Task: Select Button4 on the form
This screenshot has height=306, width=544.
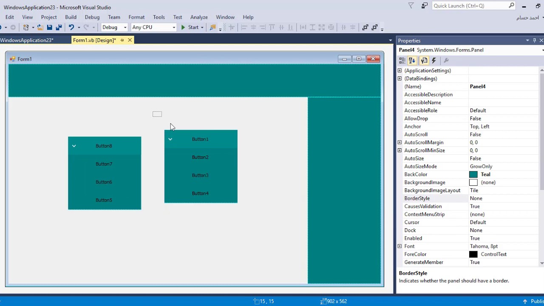Action: tap(201, 193)
